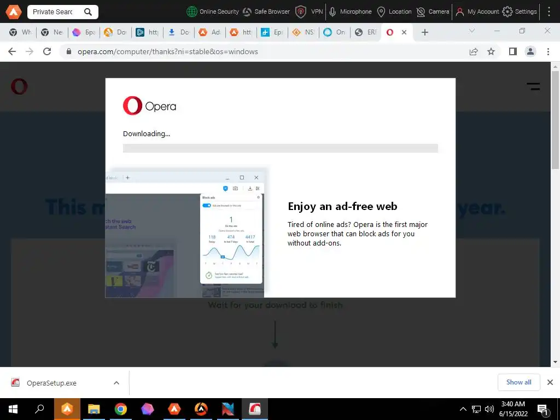This screenshot has width=560, height=420.
Task: Switch to the 'Ne' tab
Action: 52,32
